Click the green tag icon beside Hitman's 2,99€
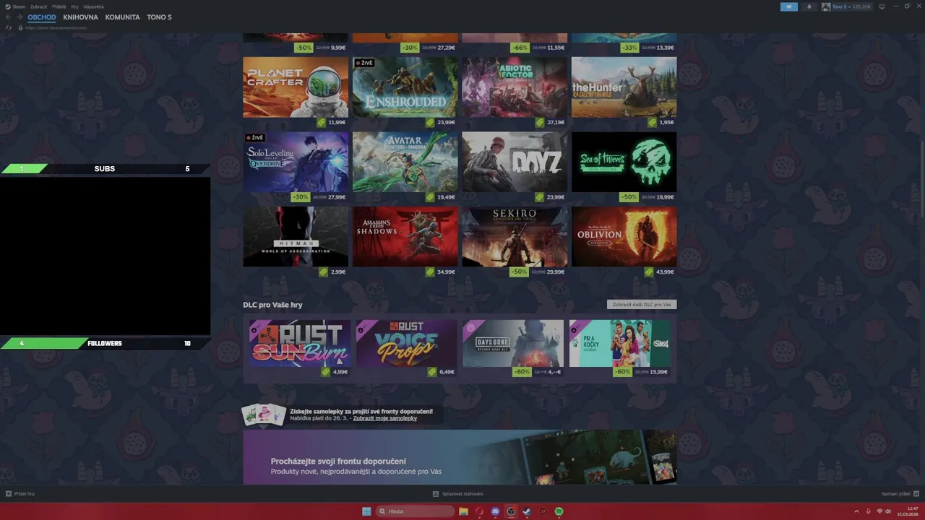The height and width of the screenshot is (520, 925). tap(324, 272)
